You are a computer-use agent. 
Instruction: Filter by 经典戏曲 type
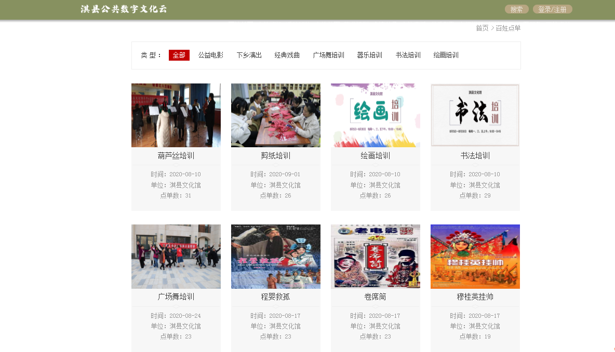click(x=287, y=55)
